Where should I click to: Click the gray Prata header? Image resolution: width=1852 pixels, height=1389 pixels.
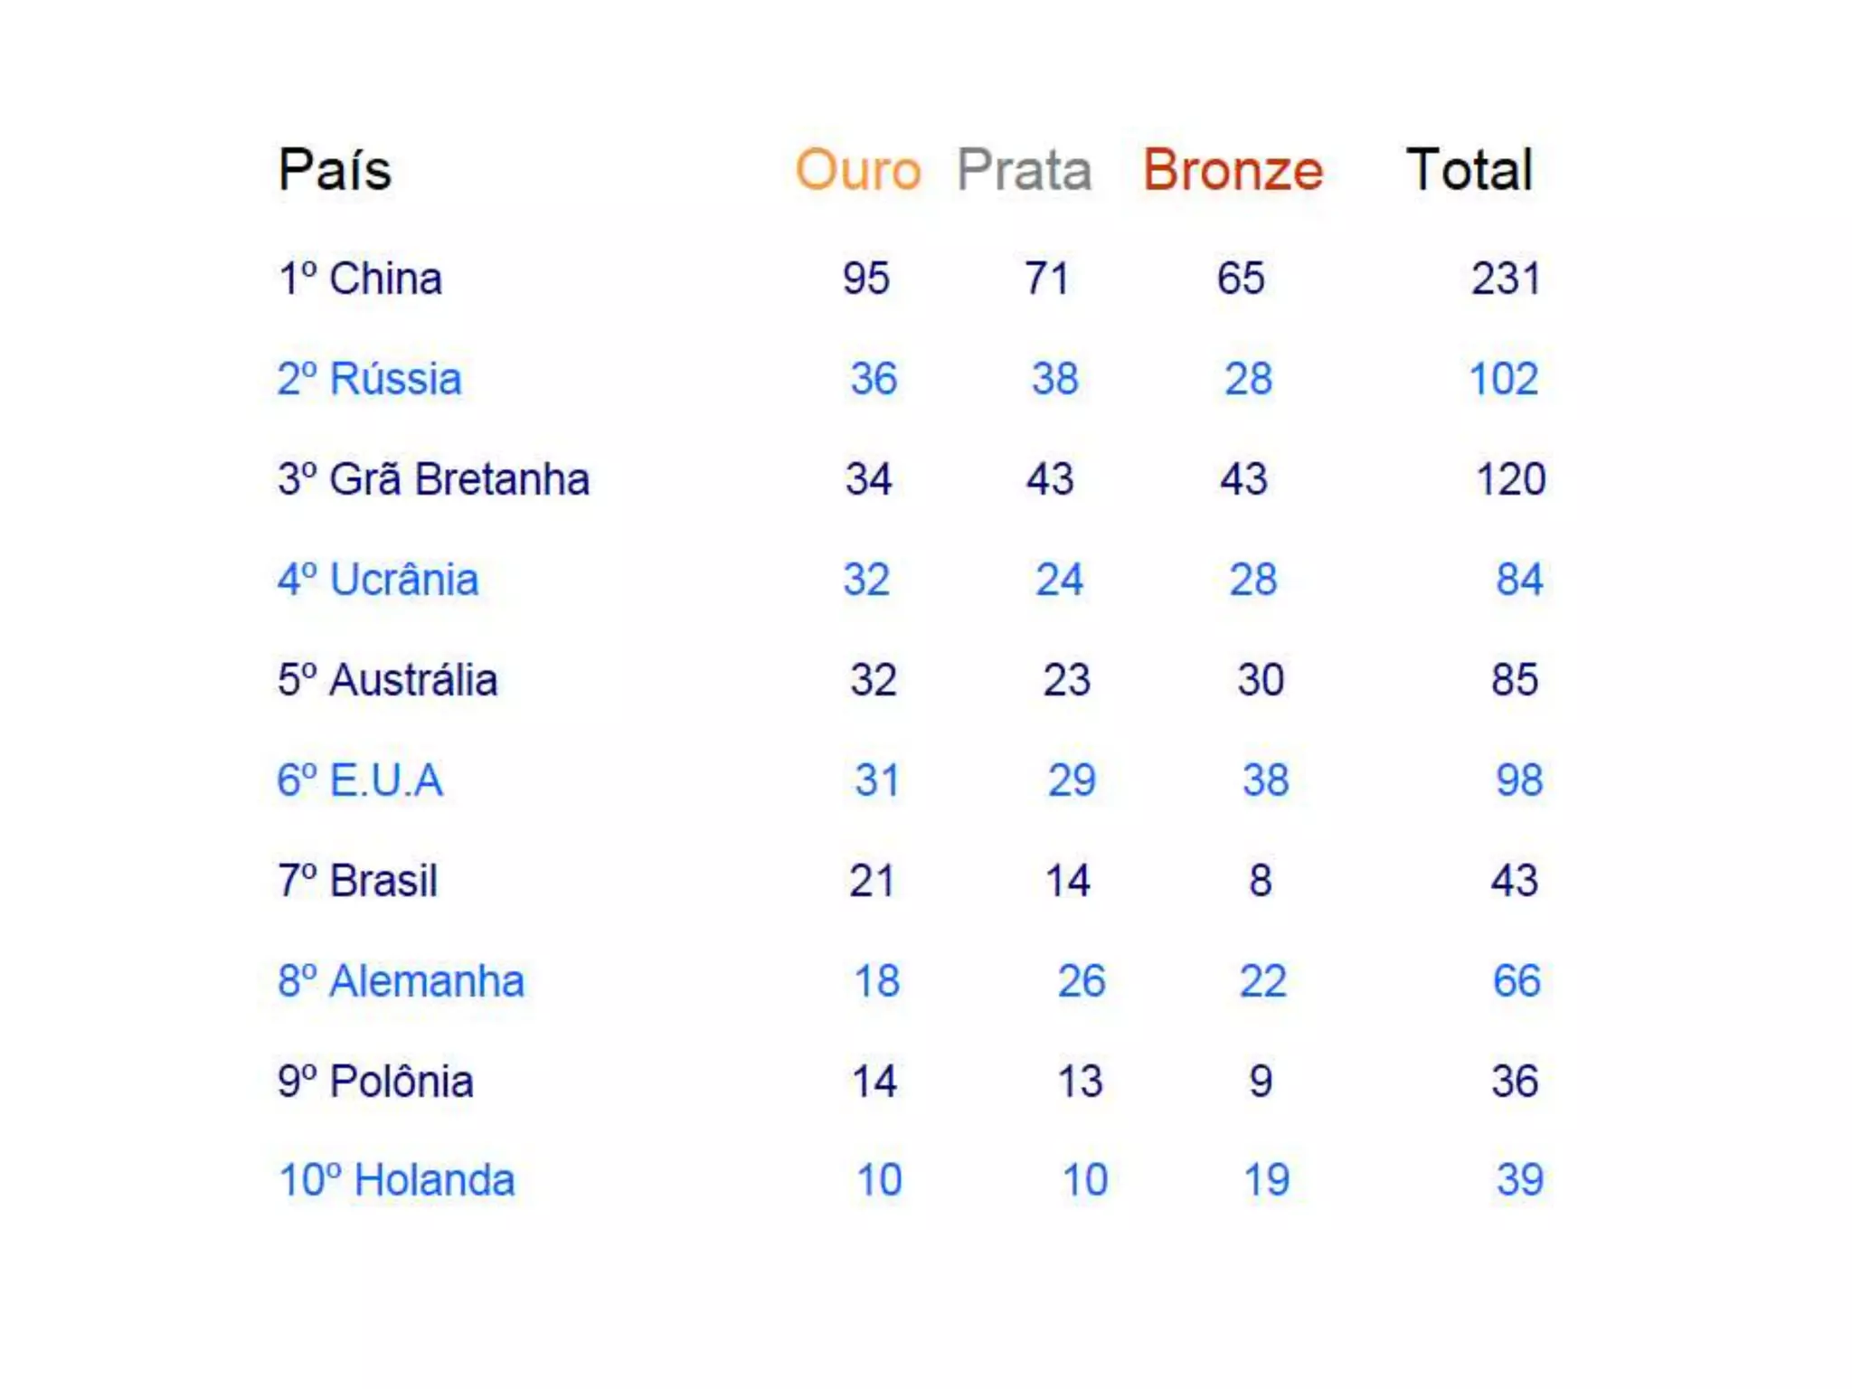click(1024, 170)
